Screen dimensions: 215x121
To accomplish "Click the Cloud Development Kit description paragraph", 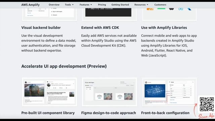I will coord(109,41).
